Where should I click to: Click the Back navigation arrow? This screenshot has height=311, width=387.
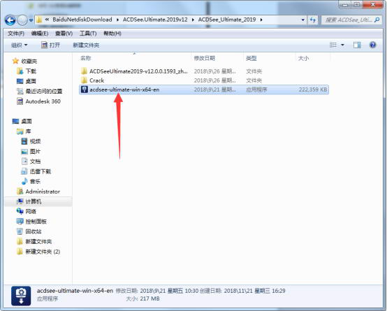10,20
